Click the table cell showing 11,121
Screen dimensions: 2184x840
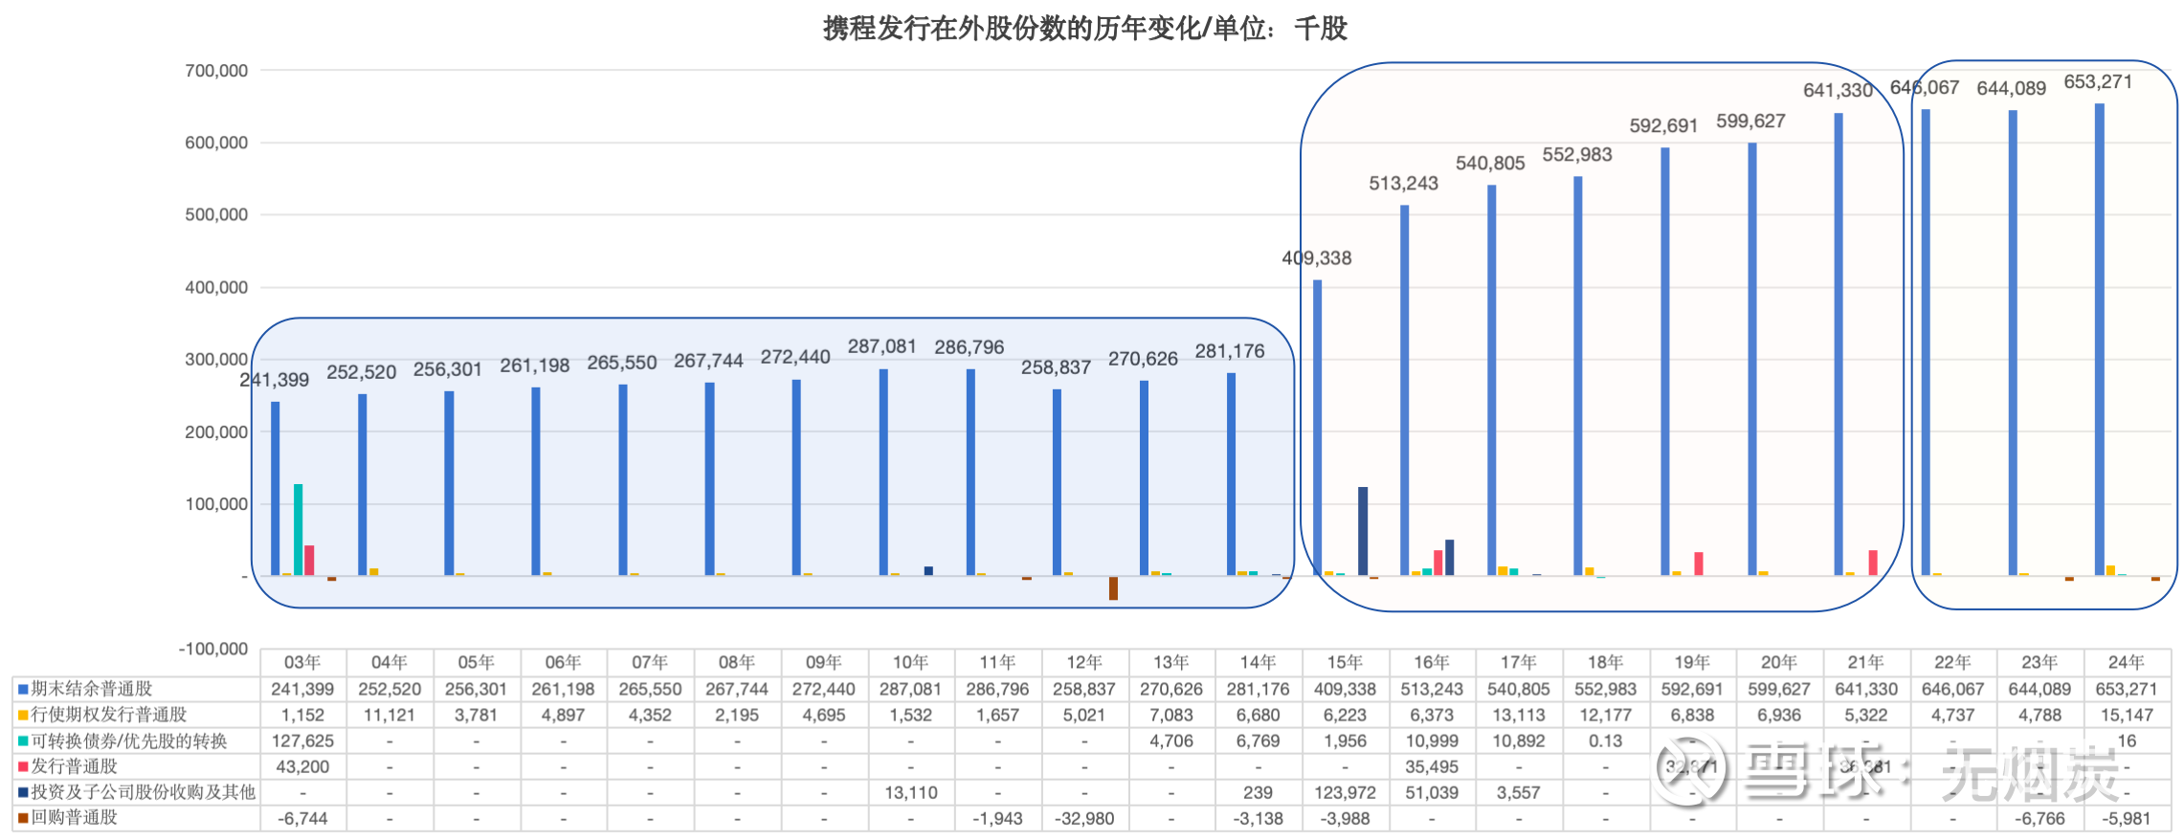click(390, 715)
